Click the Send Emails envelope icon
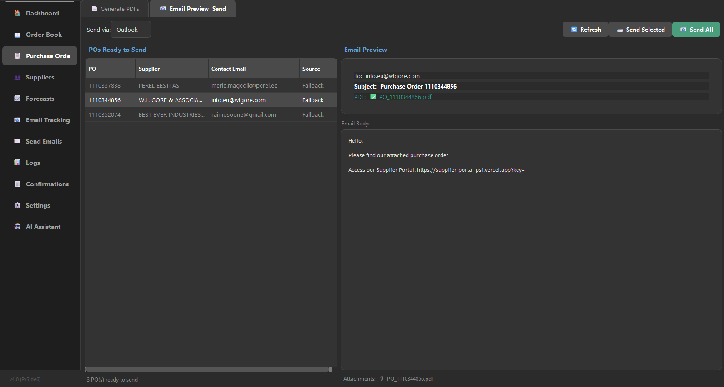The width and height of the screenshot is (724, 387). click(17, 141)
